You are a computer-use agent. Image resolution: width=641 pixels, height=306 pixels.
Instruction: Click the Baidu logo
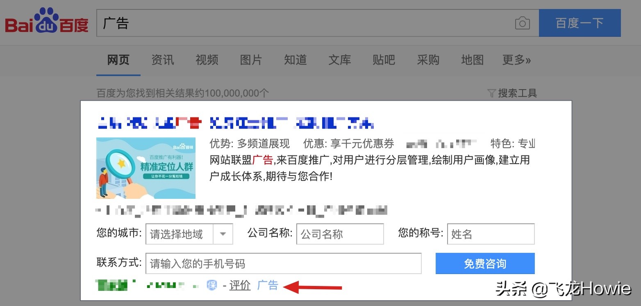[46, 21]
